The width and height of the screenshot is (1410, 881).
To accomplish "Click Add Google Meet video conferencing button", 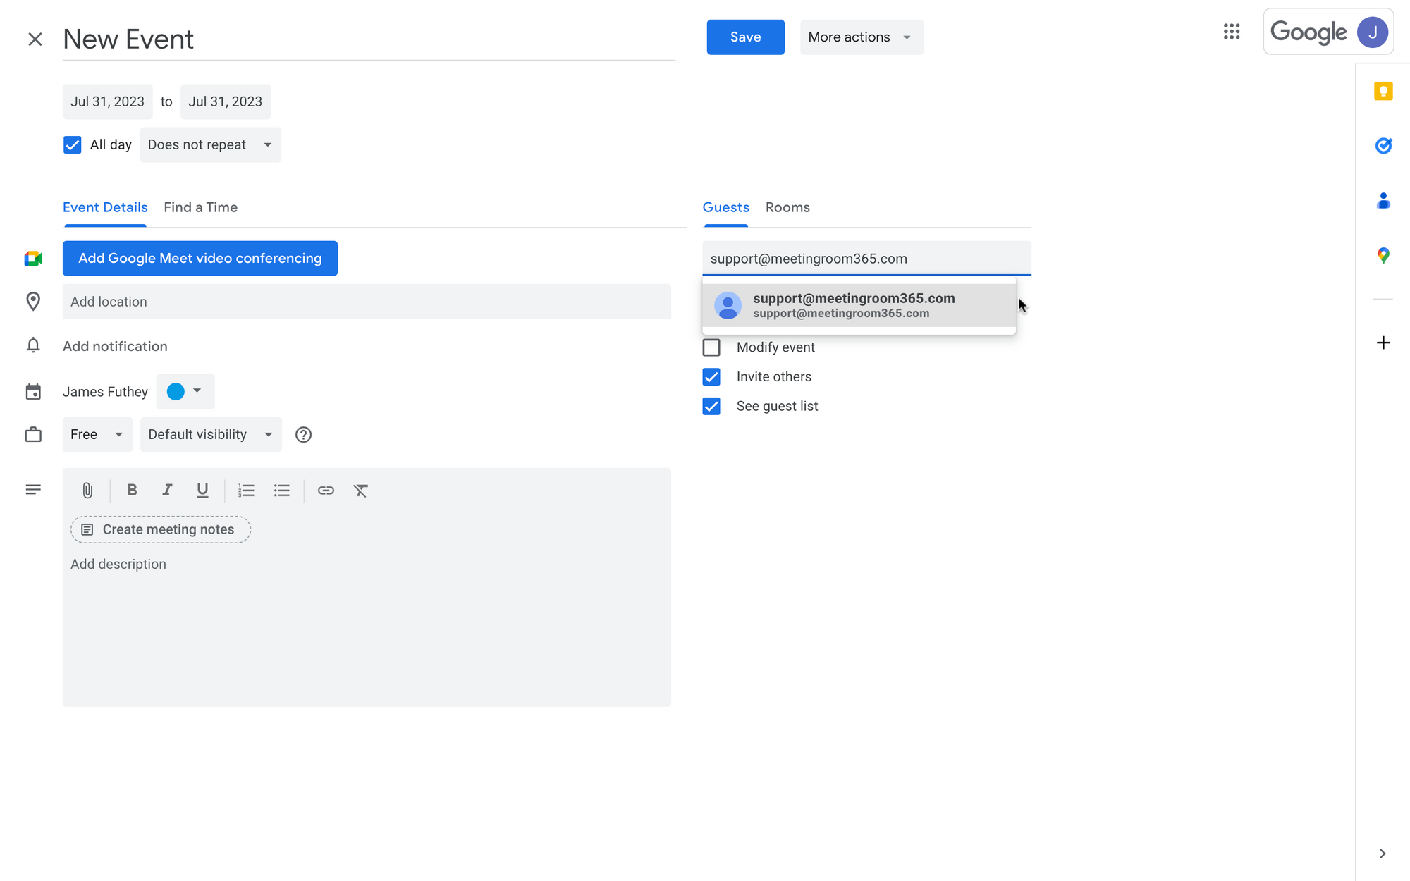I will click(200, 258).
